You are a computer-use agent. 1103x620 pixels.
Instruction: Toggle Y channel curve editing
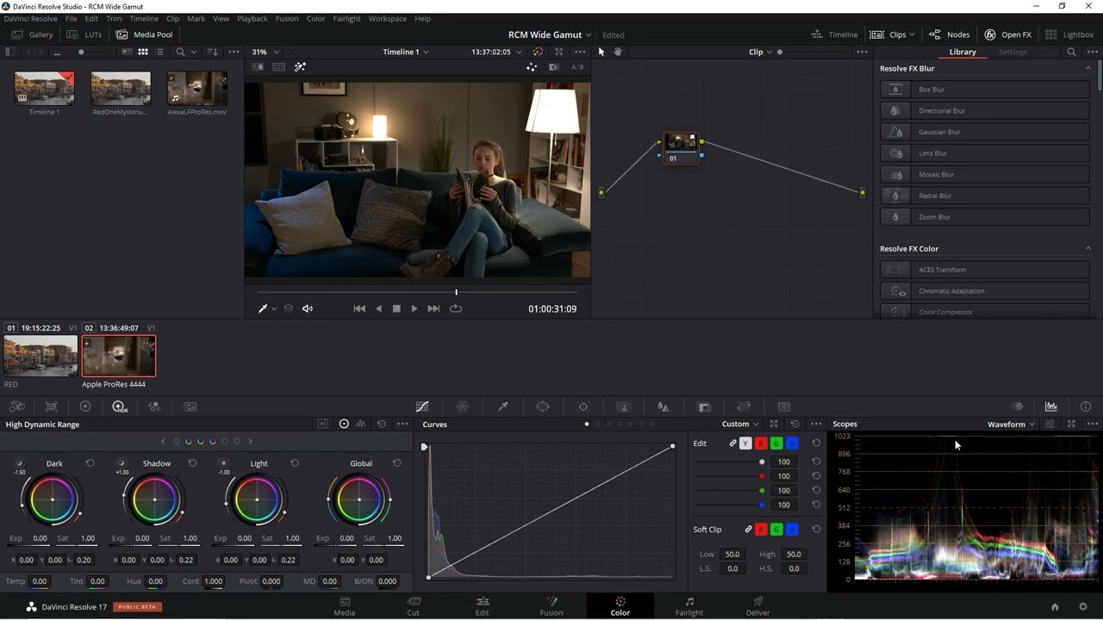[745, 443]
